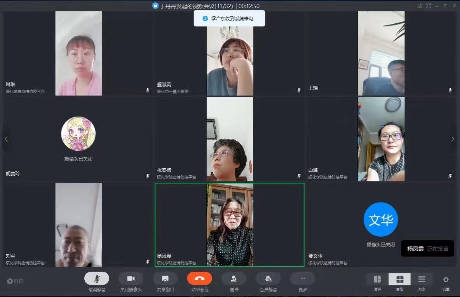Click name label 王瑞

pyautogui.click(x=313, y=88)
